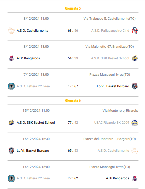Open the Giornata 6 heading
Screen dimensions: 145x189
click(x=73, y=101)
